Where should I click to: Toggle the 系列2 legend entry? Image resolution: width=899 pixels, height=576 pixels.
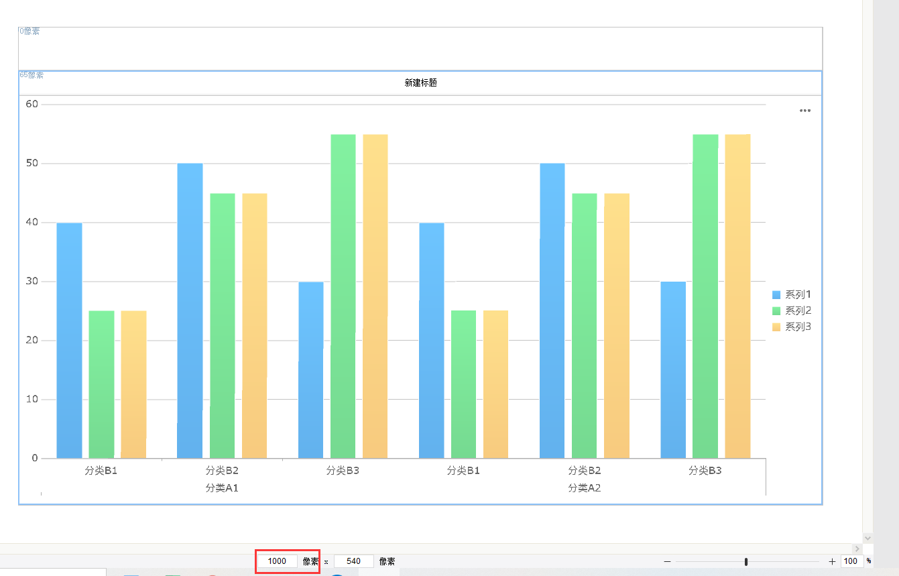pos(792,310)
